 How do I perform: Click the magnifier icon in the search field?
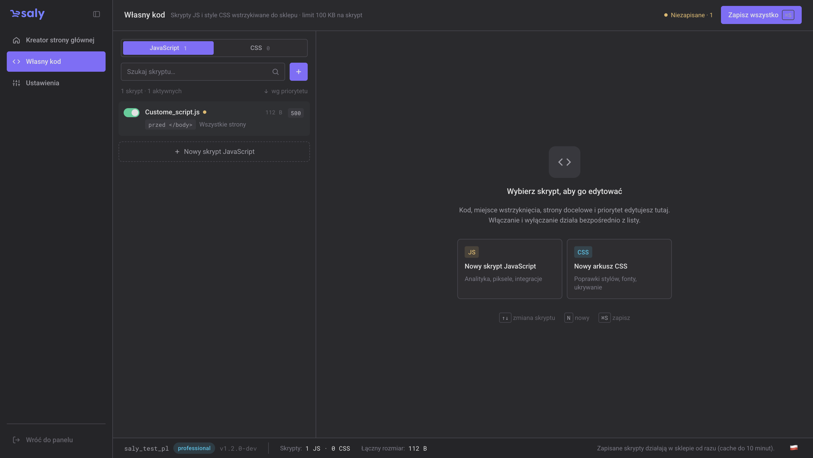(276, 72)
